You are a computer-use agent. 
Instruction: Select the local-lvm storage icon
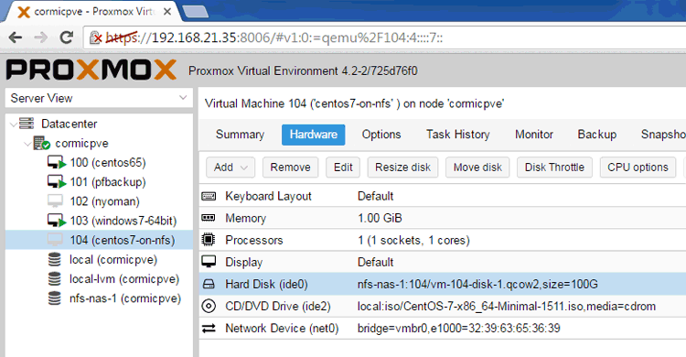click(55, 279)
